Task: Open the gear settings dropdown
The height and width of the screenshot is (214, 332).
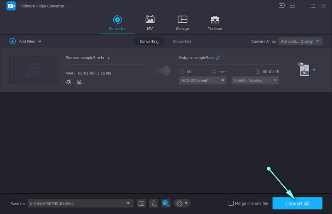Action: (182, 203)
